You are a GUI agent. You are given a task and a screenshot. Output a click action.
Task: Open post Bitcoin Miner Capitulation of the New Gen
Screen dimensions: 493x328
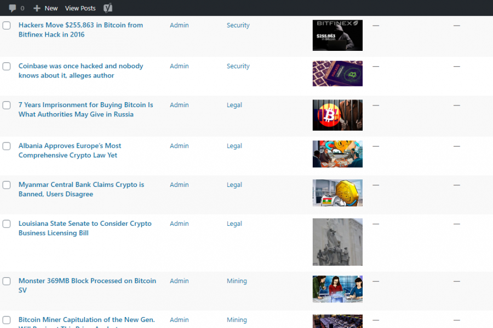87,322
